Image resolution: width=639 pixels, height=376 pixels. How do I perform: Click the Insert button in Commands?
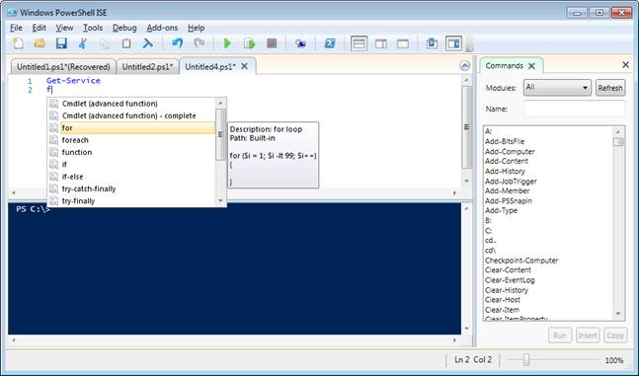(x=588, y=336)
